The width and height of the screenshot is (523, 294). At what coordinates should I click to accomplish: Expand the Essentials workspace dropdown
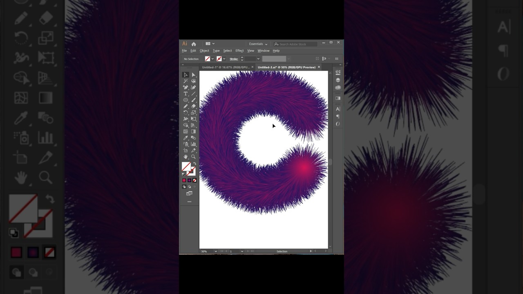258,44
